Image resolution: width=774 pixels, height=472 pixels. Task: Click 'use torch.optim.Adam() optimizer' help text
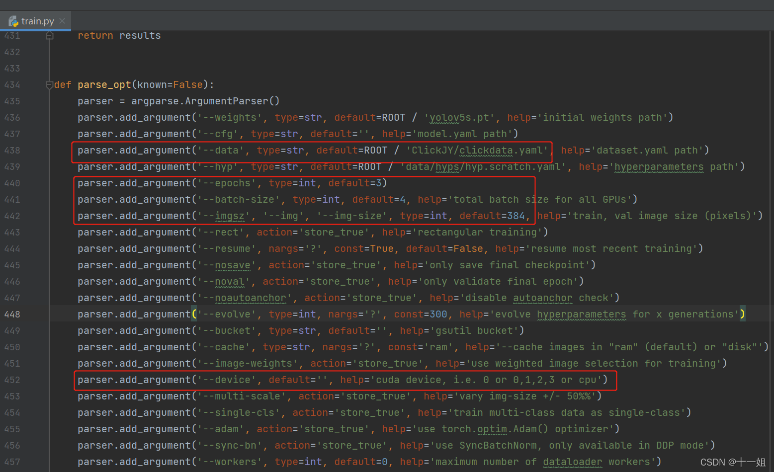click(x=513, y=429)
